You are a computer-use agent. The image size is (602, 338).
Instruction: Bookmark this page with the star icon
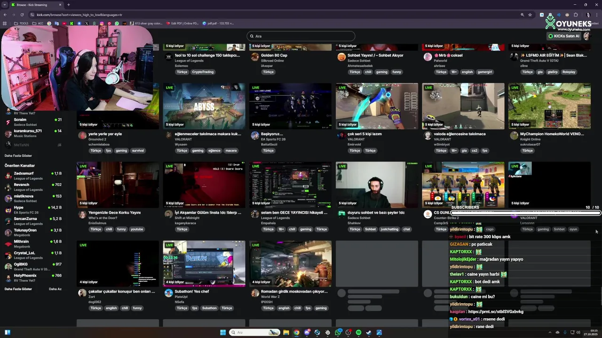tap(530, 15)
